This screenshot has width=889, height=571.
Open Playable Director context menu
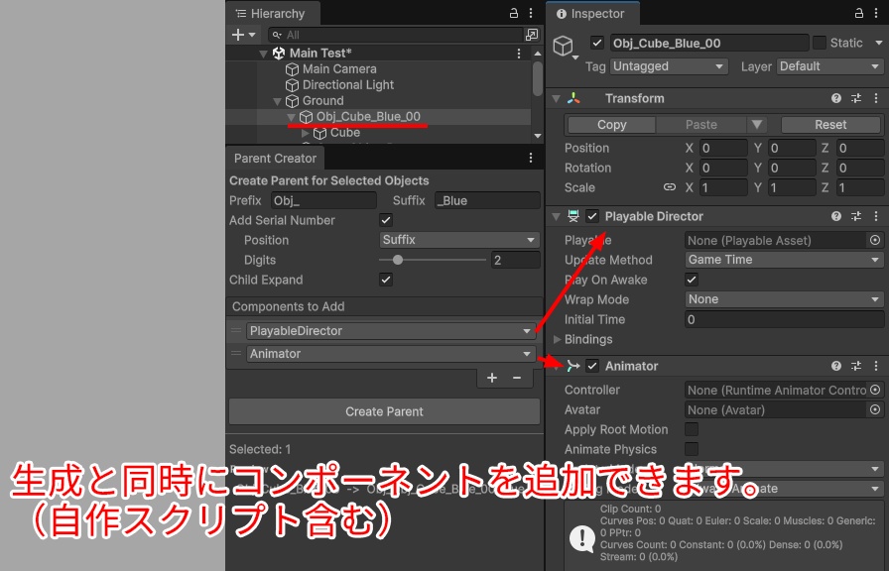point(876,216)
